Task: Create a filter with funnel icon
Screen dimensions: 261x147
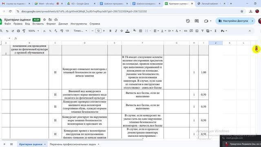Action: pyautogui.click(x=202, y=31)
